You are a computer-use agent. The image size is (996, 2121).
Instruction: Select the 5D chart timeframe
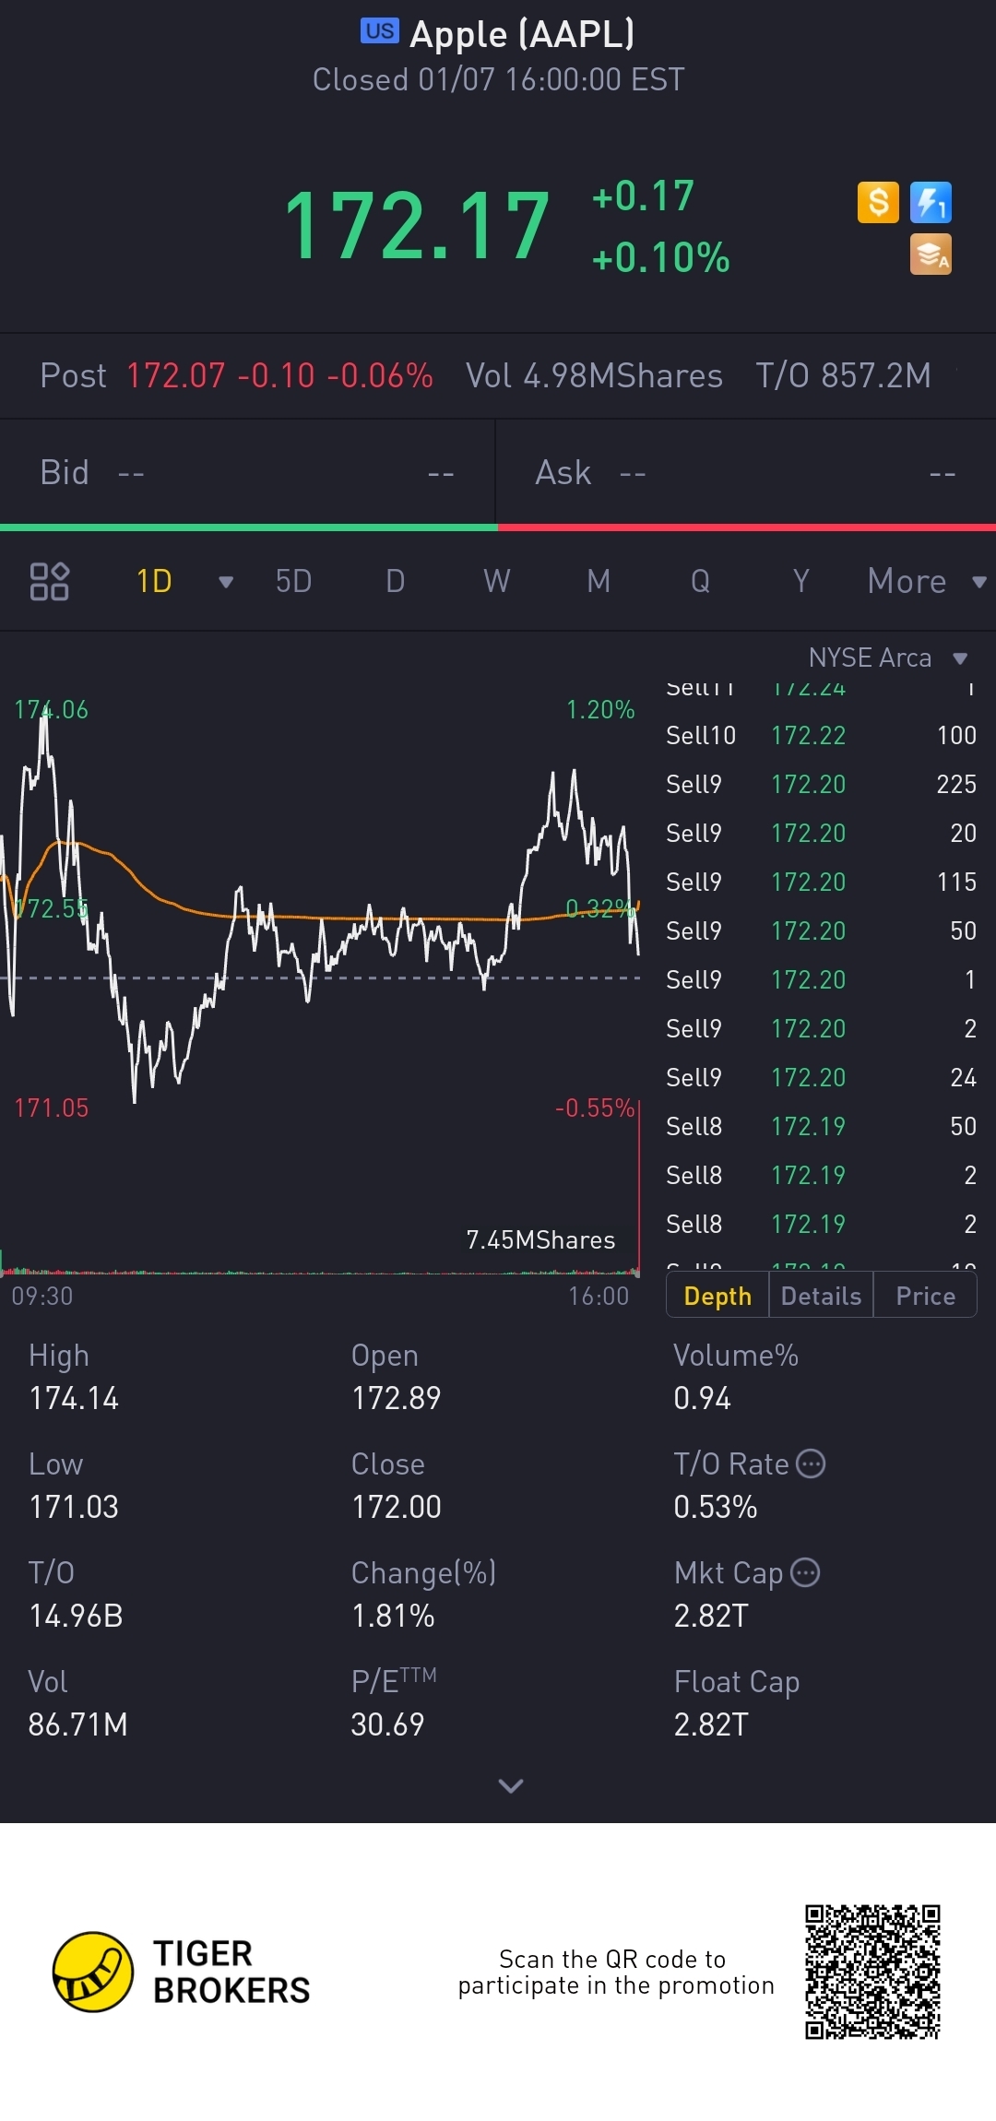293,581
